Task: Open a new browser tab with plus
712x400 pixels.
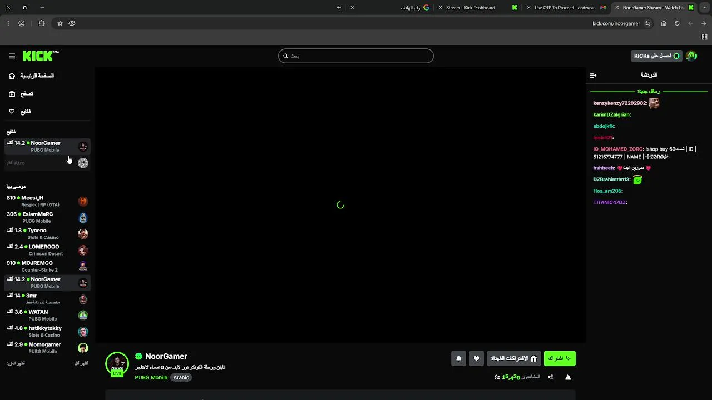Action: (x=339, y=8)
